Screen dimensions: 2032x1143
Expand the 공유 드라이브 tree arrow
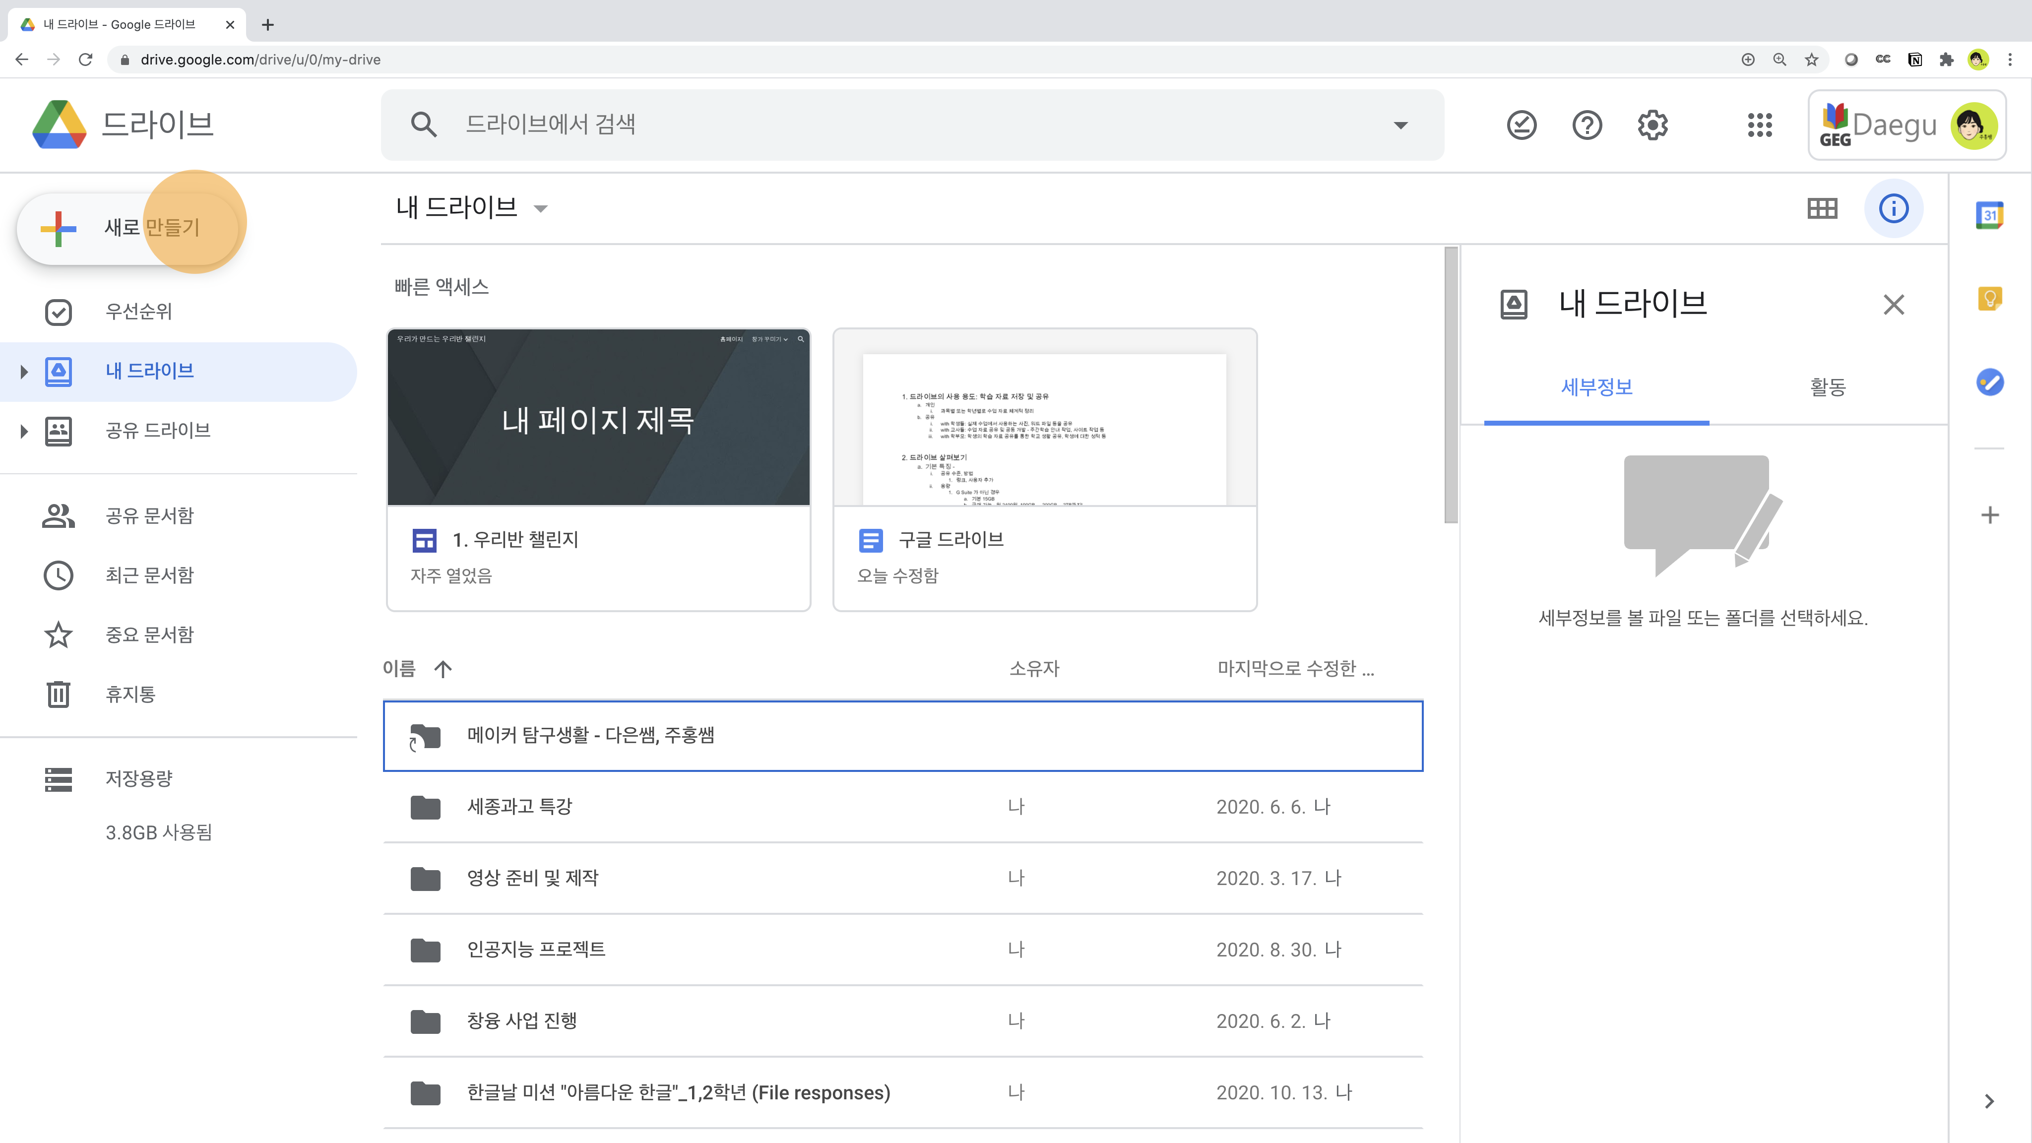click(24, 431)
